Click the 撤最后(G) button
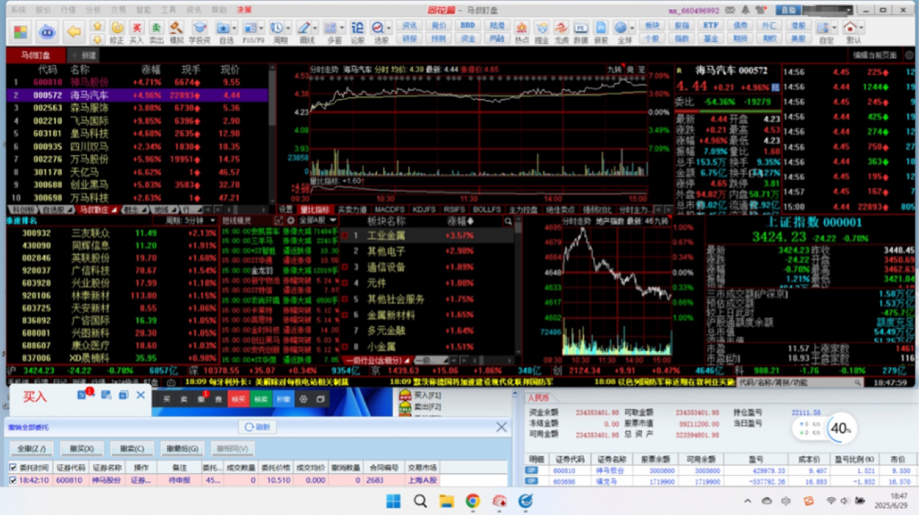919x515 pixels. tap(182, 449)
